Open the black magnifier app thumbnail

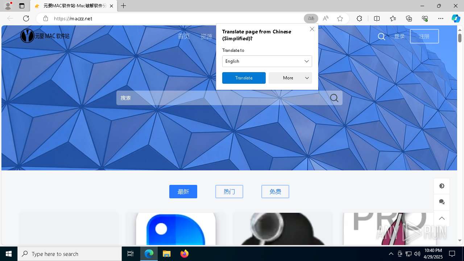coord(283,229)
